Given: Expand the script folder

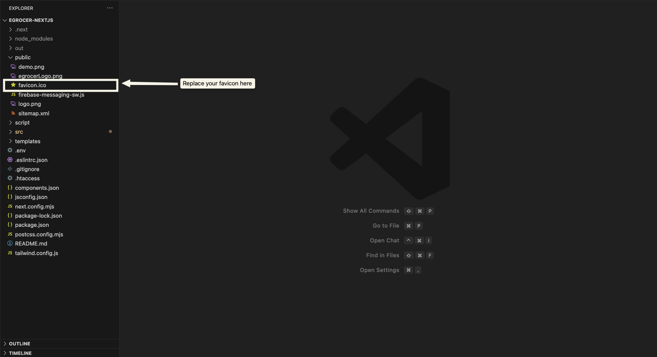Looking at the screenshot, I should click(10, 122).
